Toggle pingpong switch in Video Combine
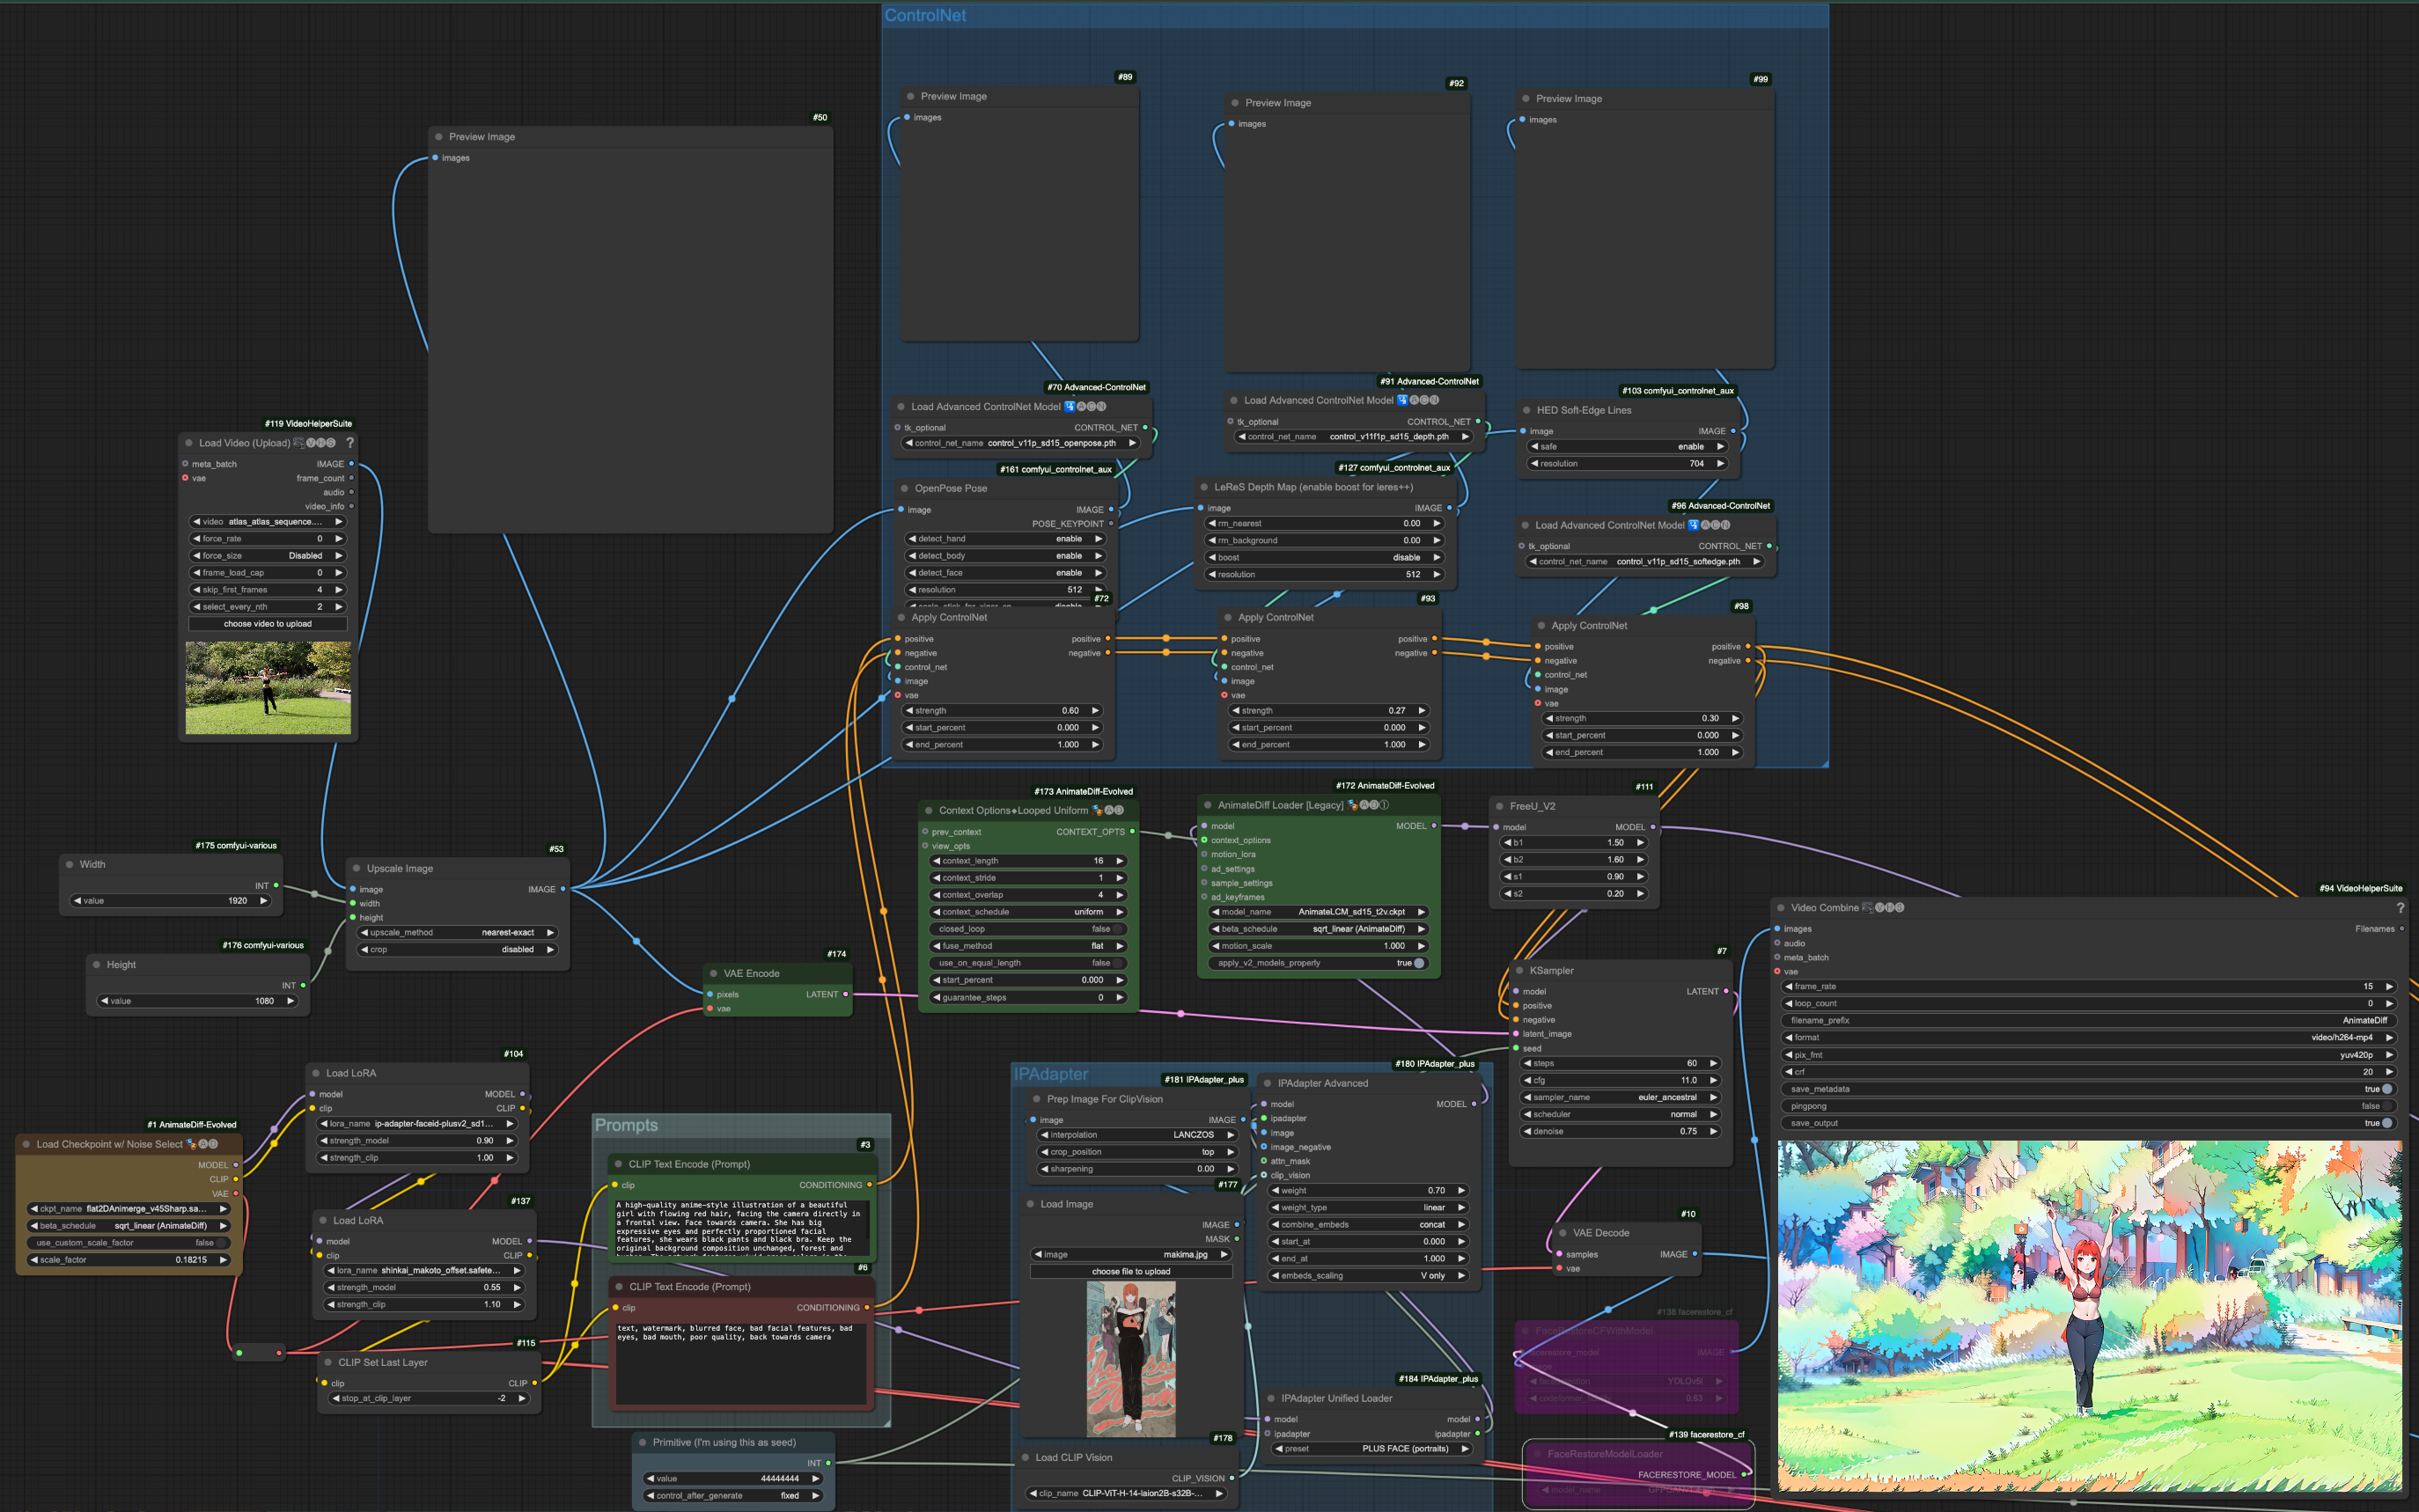The height and width of the screenshot is (1512, 2419). click(2386, 1106)
